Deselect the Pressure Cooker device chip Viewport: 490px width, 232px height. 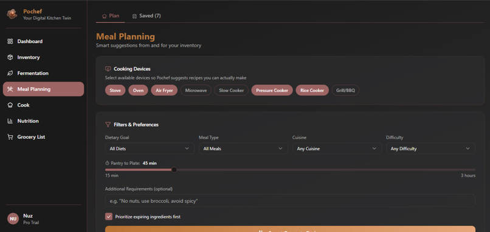[x=272, y=90]
